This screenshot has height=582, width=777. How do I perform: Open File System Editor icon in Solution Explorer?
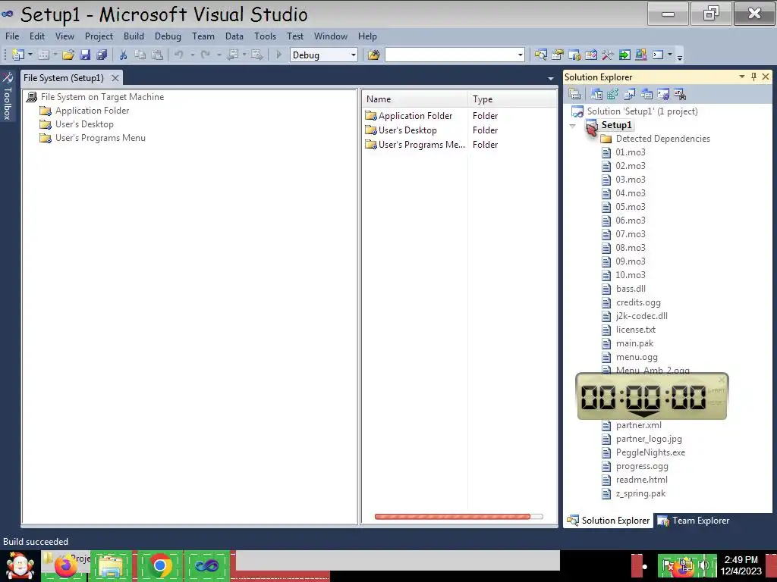coord(596,93)
